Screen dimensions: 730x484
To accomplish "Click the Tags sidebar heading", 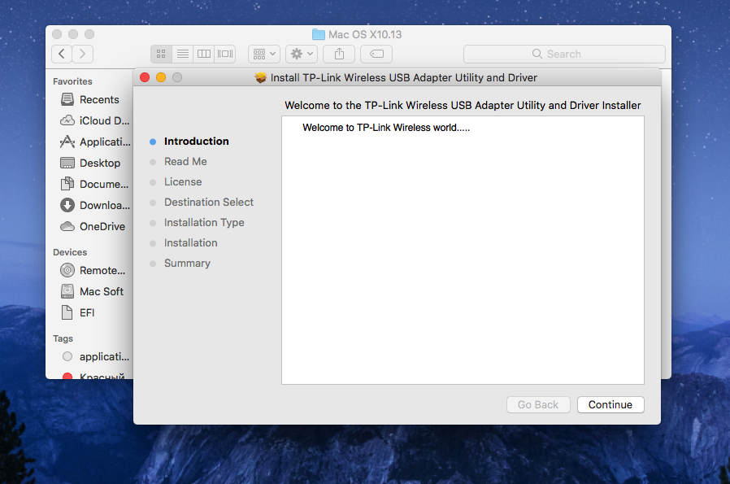I will pyautogui.click(x=63, y=338).
